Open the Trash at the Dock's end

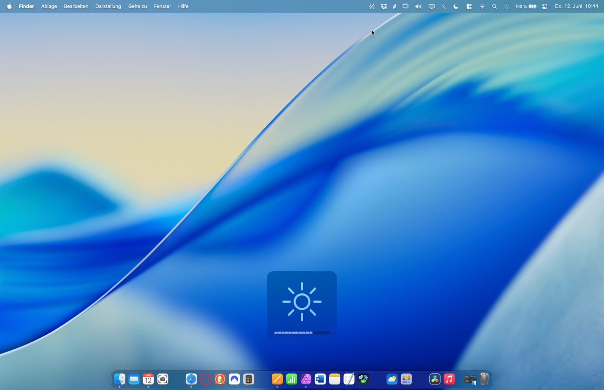point(484,379)
